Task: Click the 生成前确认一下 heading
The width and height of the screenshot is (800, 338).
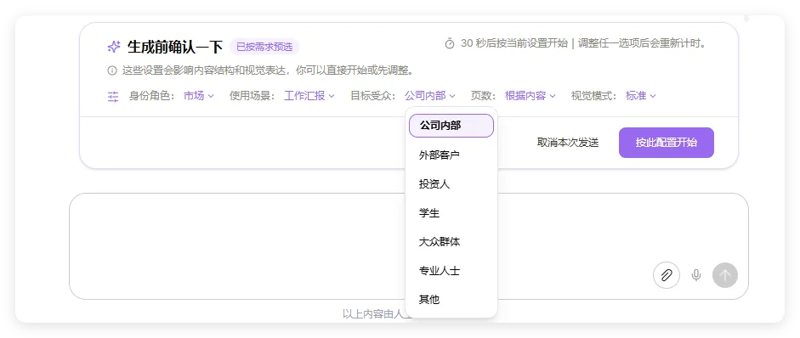Action: click(175, 47)
